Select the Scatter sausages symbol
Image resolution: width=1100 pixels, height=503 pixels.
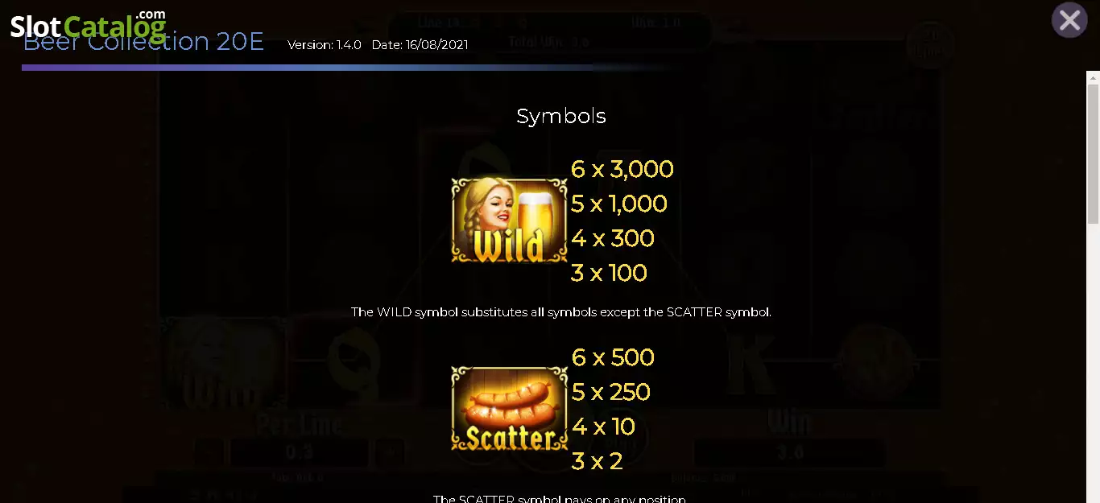click(509, 409)
